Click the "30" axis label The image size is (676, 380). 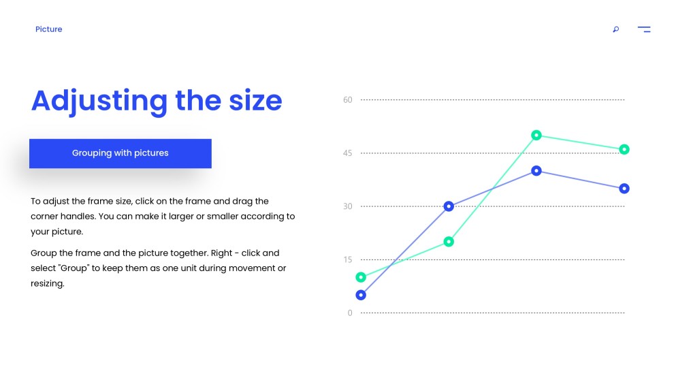348,206
